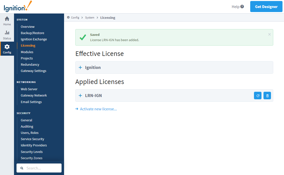Viewport: 284px width, 175px height.
Task: Open Web Server settings
Action: coord(29,89)
